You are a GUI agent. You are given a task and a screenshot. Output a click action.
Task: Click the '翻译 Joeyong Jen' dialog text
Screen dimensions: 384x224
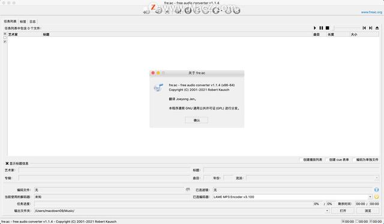click(x=182, y=99)
